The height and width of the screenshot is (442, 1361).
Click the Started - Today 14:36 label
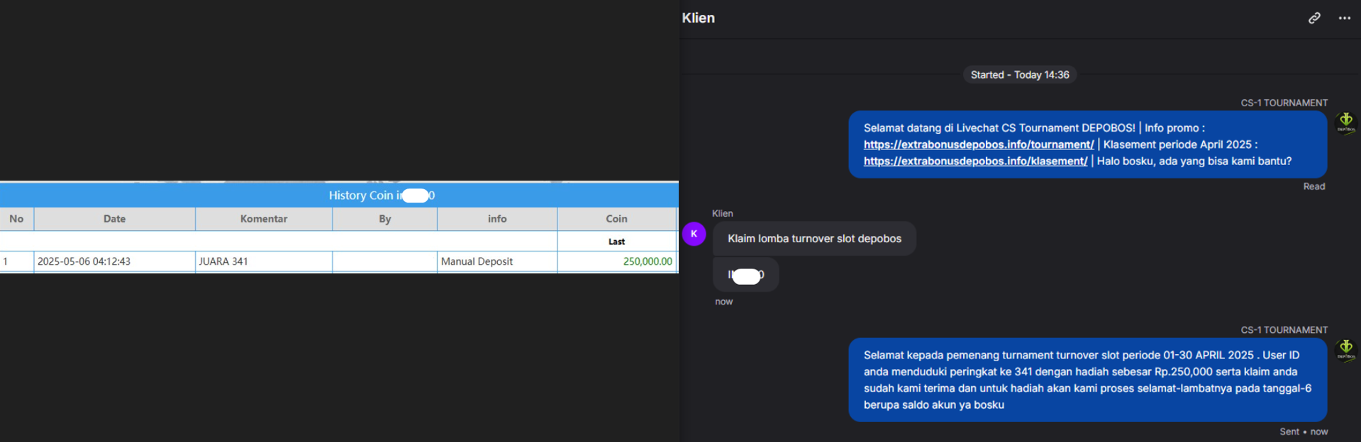coord(1020,75)
